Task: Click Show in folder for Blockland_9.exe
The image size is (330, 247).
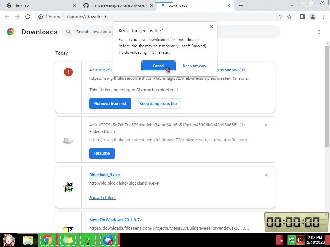Action: 102,198
